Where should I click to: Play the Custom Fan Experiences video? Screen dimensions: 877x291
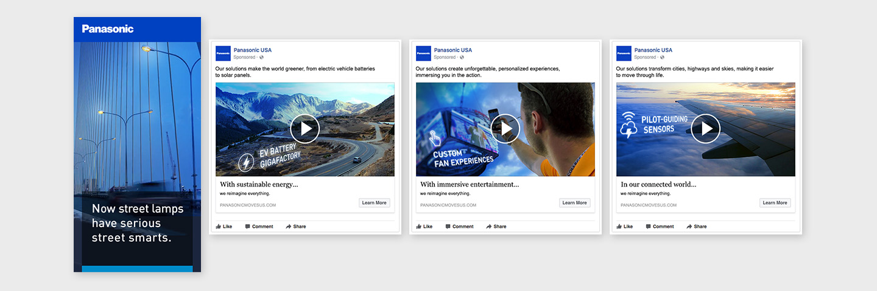pos(505,129)
